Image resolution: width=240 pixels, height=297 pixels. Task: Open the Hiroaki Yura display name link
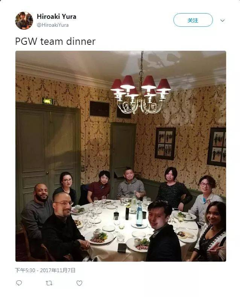coord(56,17)
